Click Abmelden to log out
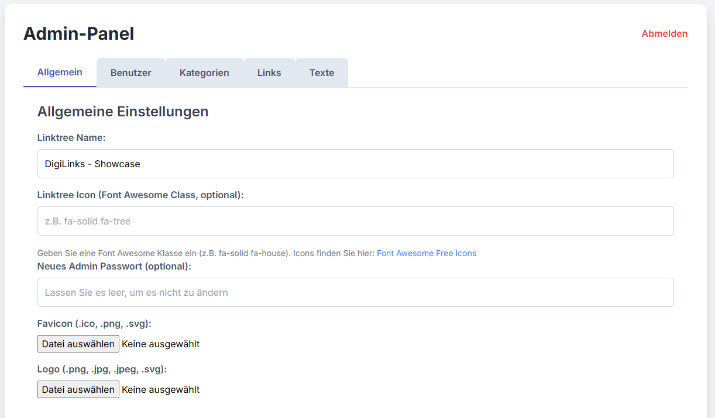This screenshot has width=715, height=418. tap(664, 33)
